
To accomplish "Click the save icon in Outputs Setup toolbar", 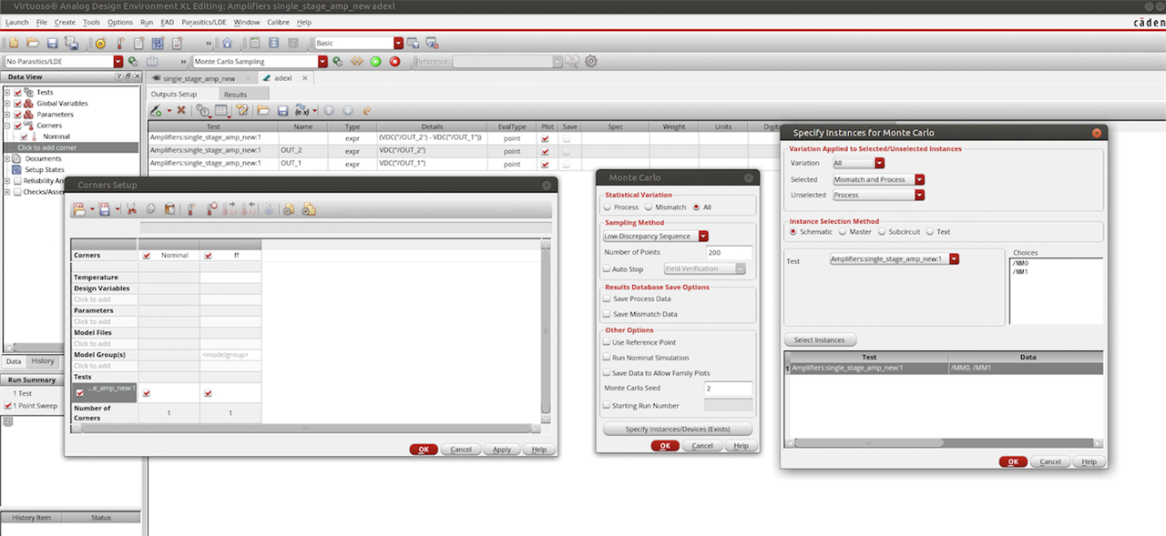I will (x=282, y=110).
